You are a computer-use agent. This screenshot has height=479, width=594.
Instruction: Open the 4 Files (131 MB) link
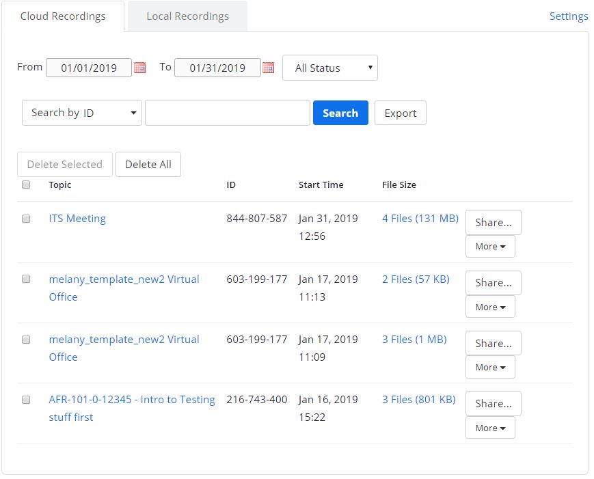click(420, 219)
